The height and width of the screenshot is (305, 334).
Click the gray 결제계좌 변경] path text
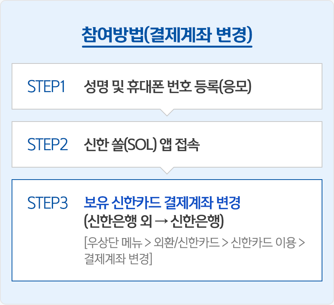[x=118, y=259]
